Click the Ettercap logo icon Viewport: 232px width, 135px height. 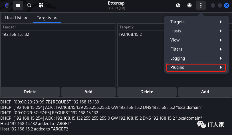click(x=7, y=5)
